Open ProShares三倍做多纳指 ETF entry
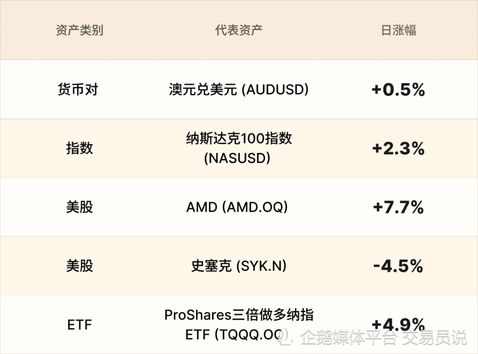 pos(239,325)
